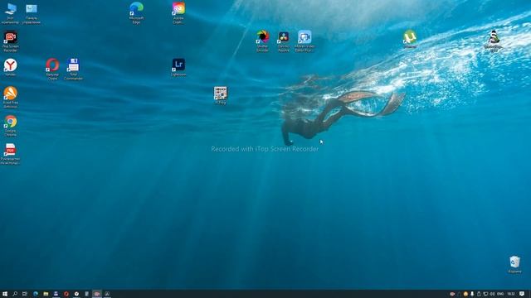Screen dimensions: 531x298
Task: Open the volume control in system tray
Action: 492,294
